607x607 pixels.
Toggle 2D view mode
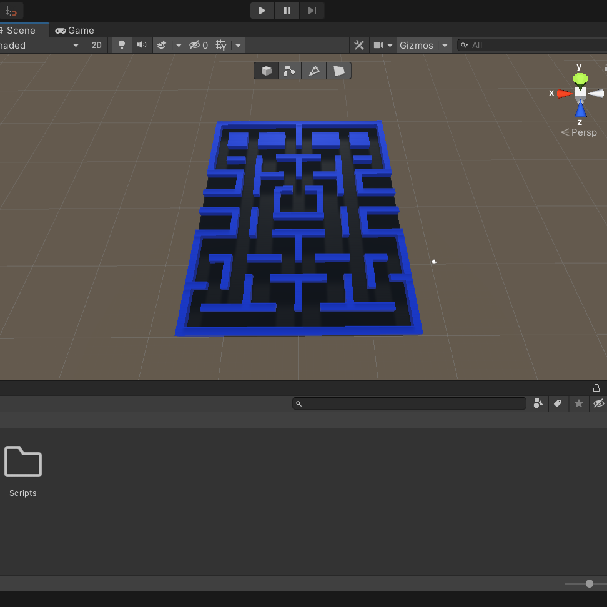point(96,46)
